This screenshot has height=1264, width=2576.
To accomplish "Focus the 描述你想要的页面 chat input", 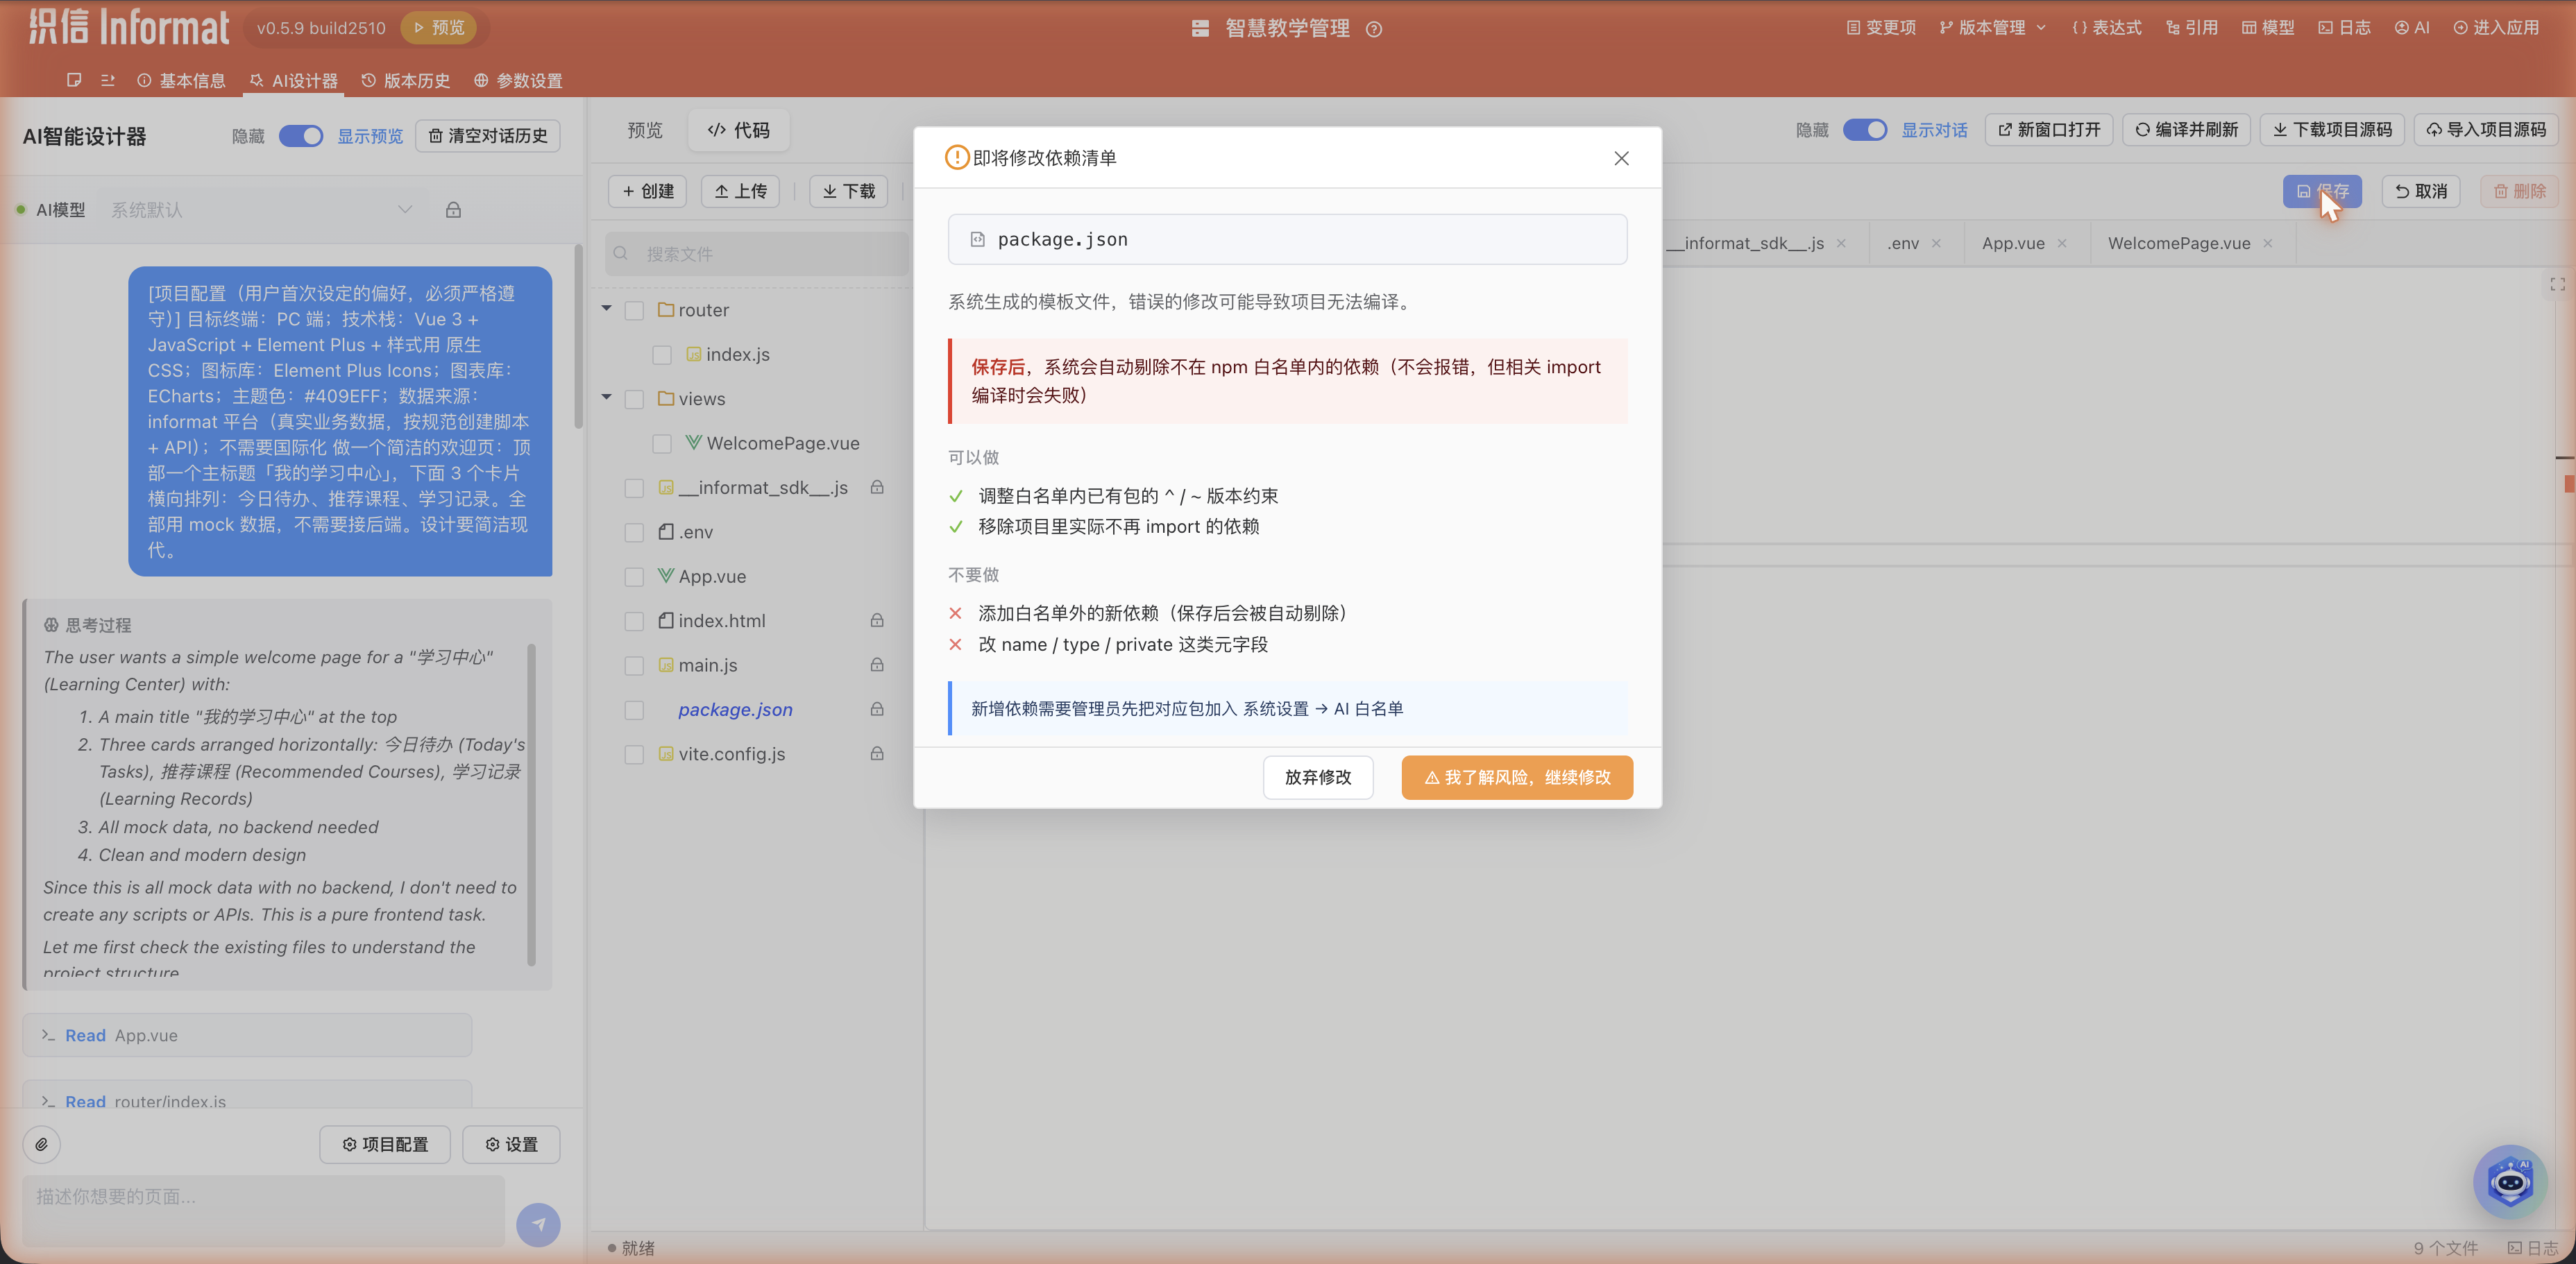I will (263, 1210).
